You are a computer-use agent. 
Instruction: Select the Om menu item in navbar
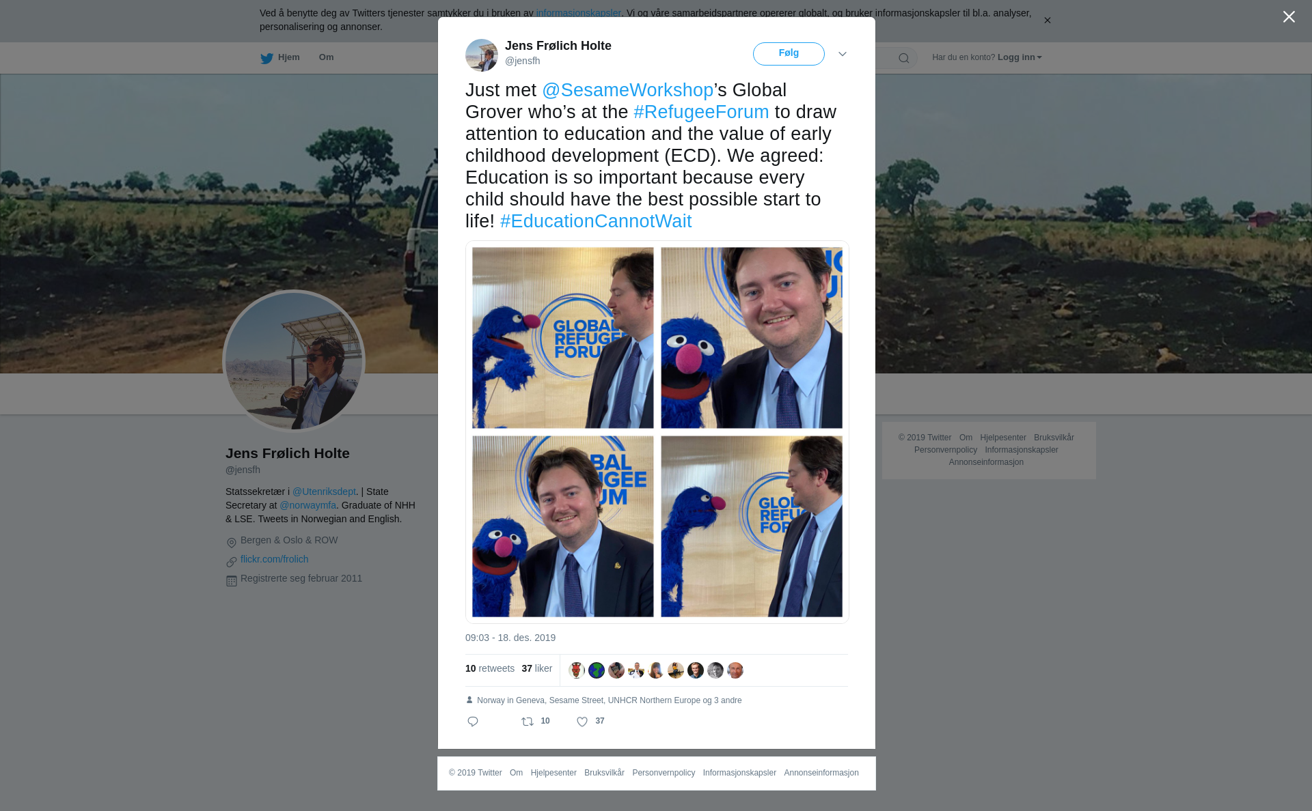tap(326, 57)
